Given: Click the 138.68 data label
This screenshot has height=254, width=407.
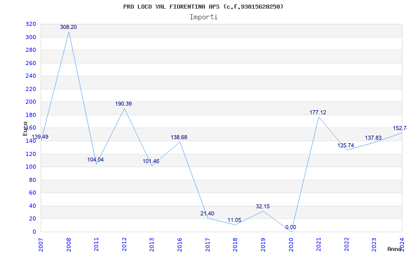Looking at the screenshot, I should point(179,137).
